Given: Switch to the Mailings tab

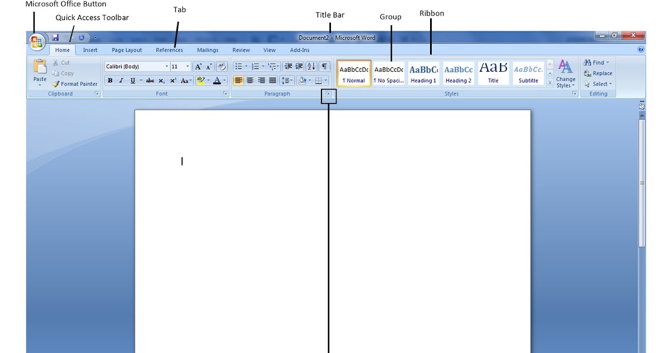Looking at the screenshot, I should click(208, 50).
